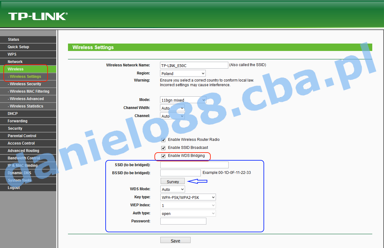Image resolution: width=384 pixels, height=248 pixels.
Task: Open Access Control in sidebar
Action: pos(28,143)
